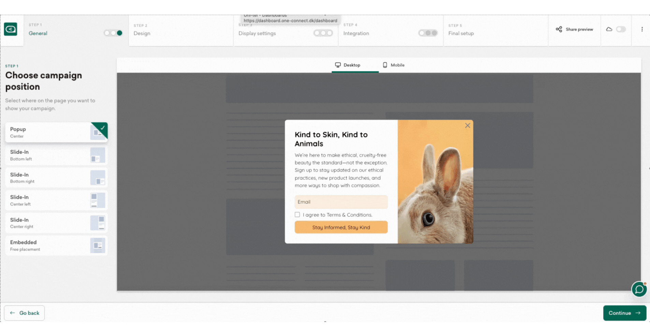This screenshot has height=336, width=650.
Task: Toggle the cloud publish switch
Action: (x=621, y=29)
